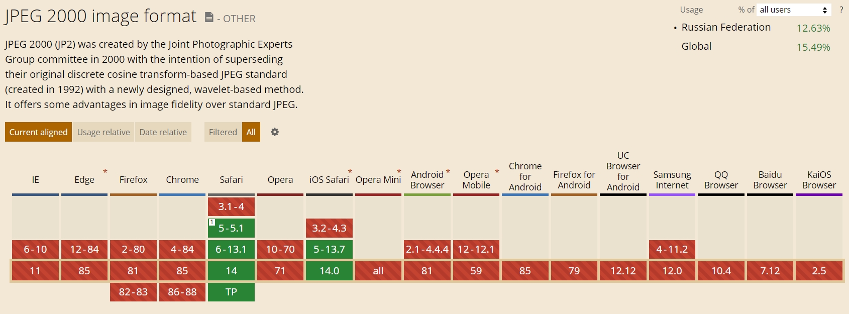Select the All browsers tab
849x314 pixels.
coord(251,132)
